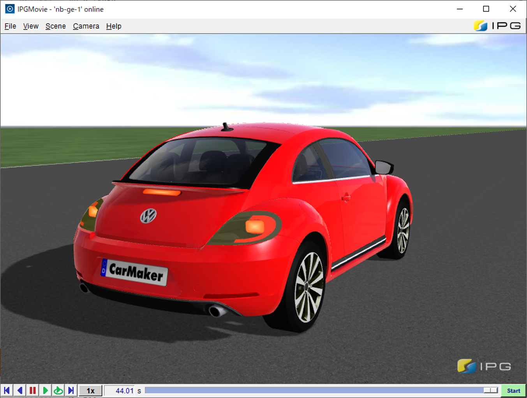Image resolution: width=527 pixels, height=398 pixels.
Task: Pause playback with the red pause icon
Action: [32, 391]
